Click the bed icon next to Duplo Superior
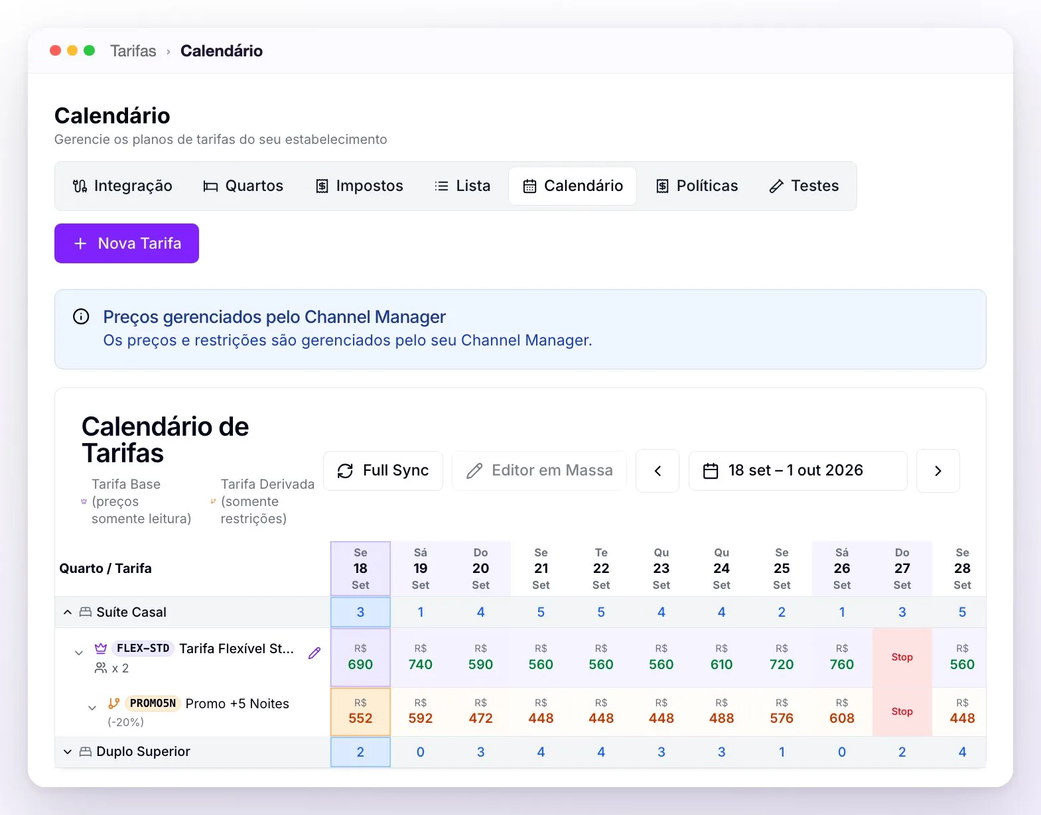This screenshot has height=815, width=1041. pyautogui.click(x=86, y=751)
